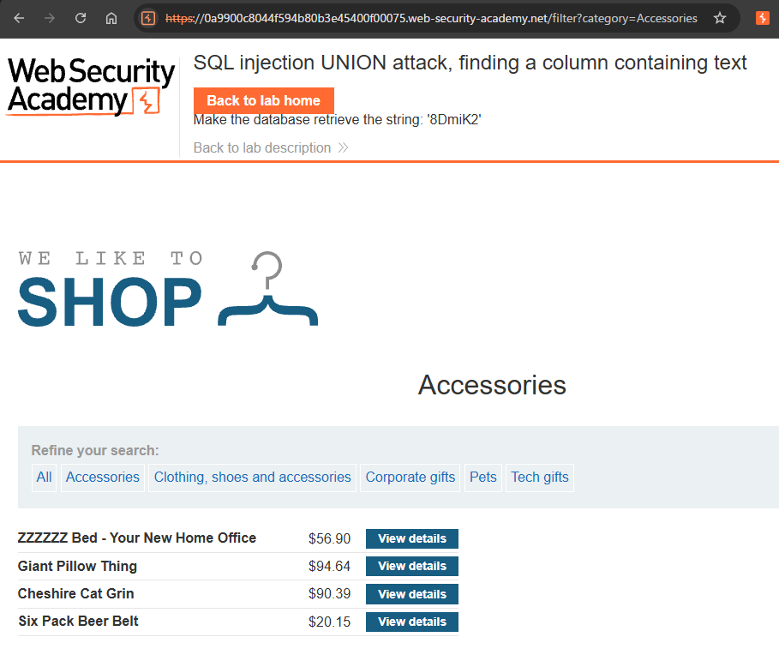This screenshot has width=779, height=667.
Task: View details for ZZZZZZ Bed product
Action: click(412, 538)
